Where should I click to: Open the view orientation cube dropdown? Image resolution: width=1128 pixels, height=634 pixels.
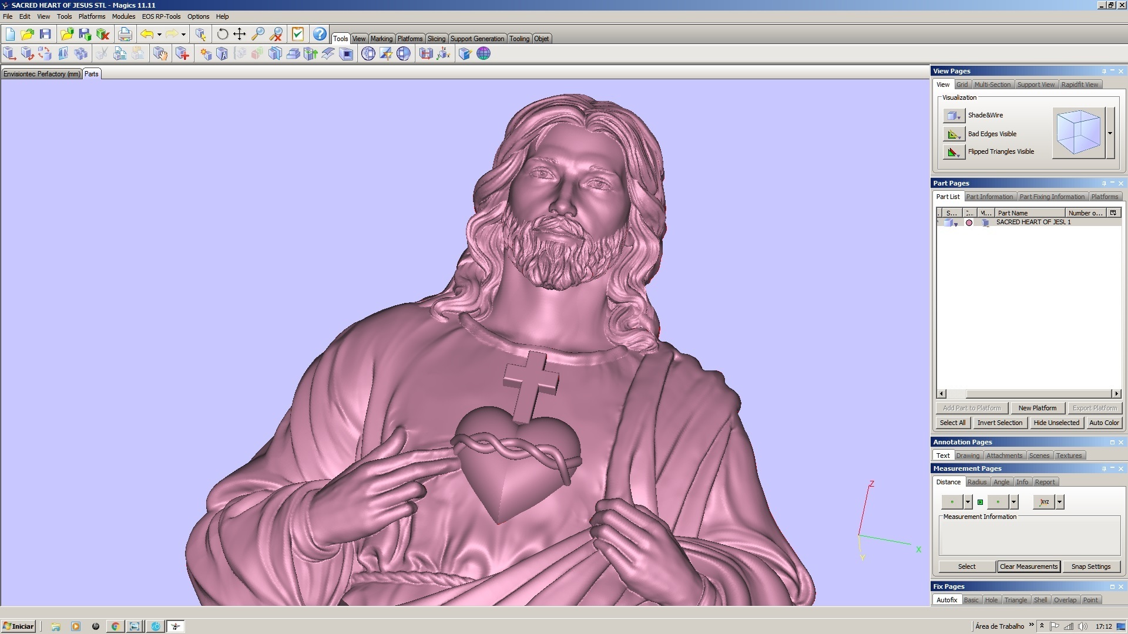pyautogui.click(x=1110, y=133)
